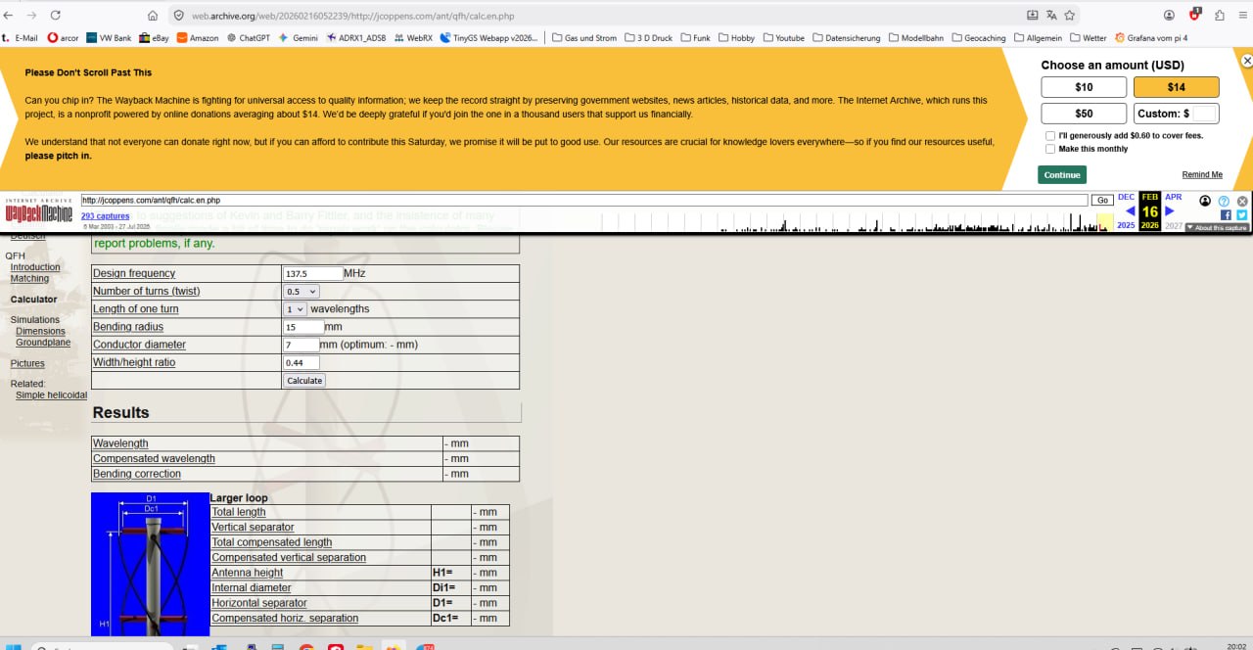The image size is (1253, 650).
Task: Open Groundplane in sidebar menu
Action: pyautogui.click(x=43, y=344)
